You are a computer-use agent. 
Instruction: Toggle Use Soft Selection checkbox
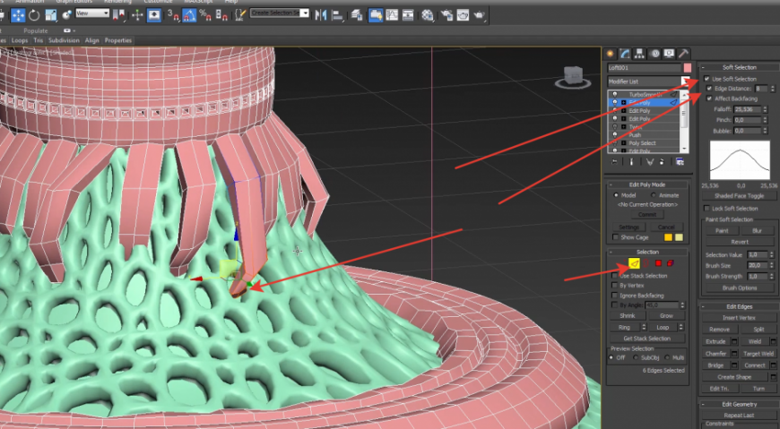(706, 79)
